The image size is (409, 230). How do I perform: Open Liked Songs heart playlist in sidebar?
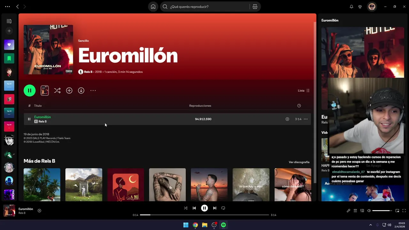(9, 45)
